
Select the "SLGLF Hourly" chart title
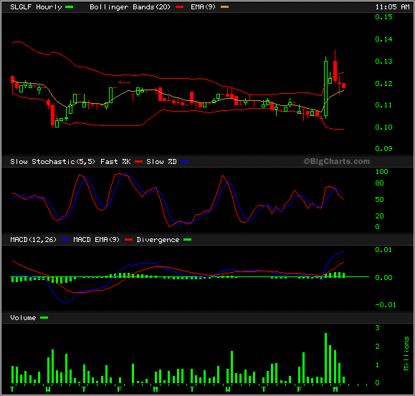click(36, 7)
